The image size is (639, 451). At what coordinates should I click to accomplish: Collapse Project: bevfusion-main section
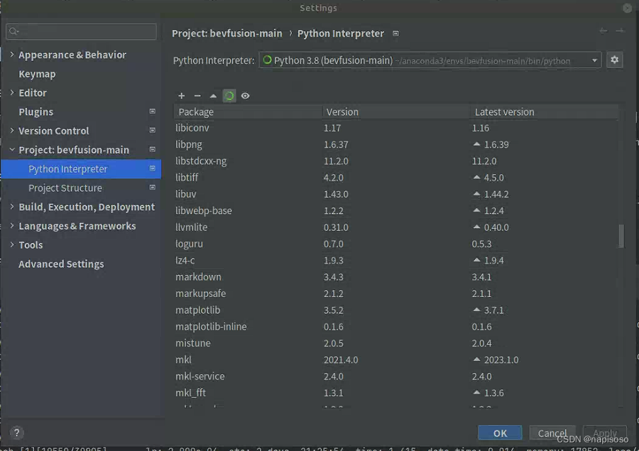tap(12, 150)
